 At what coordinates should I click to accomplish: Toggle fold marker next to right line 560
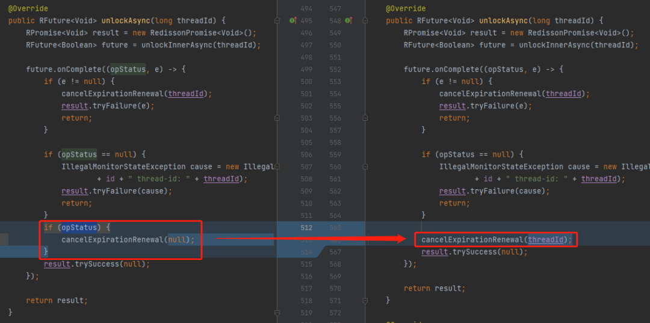tap(365, 167)
